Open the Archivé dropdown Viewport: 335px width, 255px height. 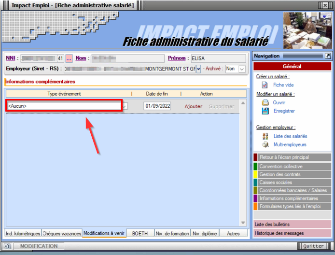tap(243, 69)
